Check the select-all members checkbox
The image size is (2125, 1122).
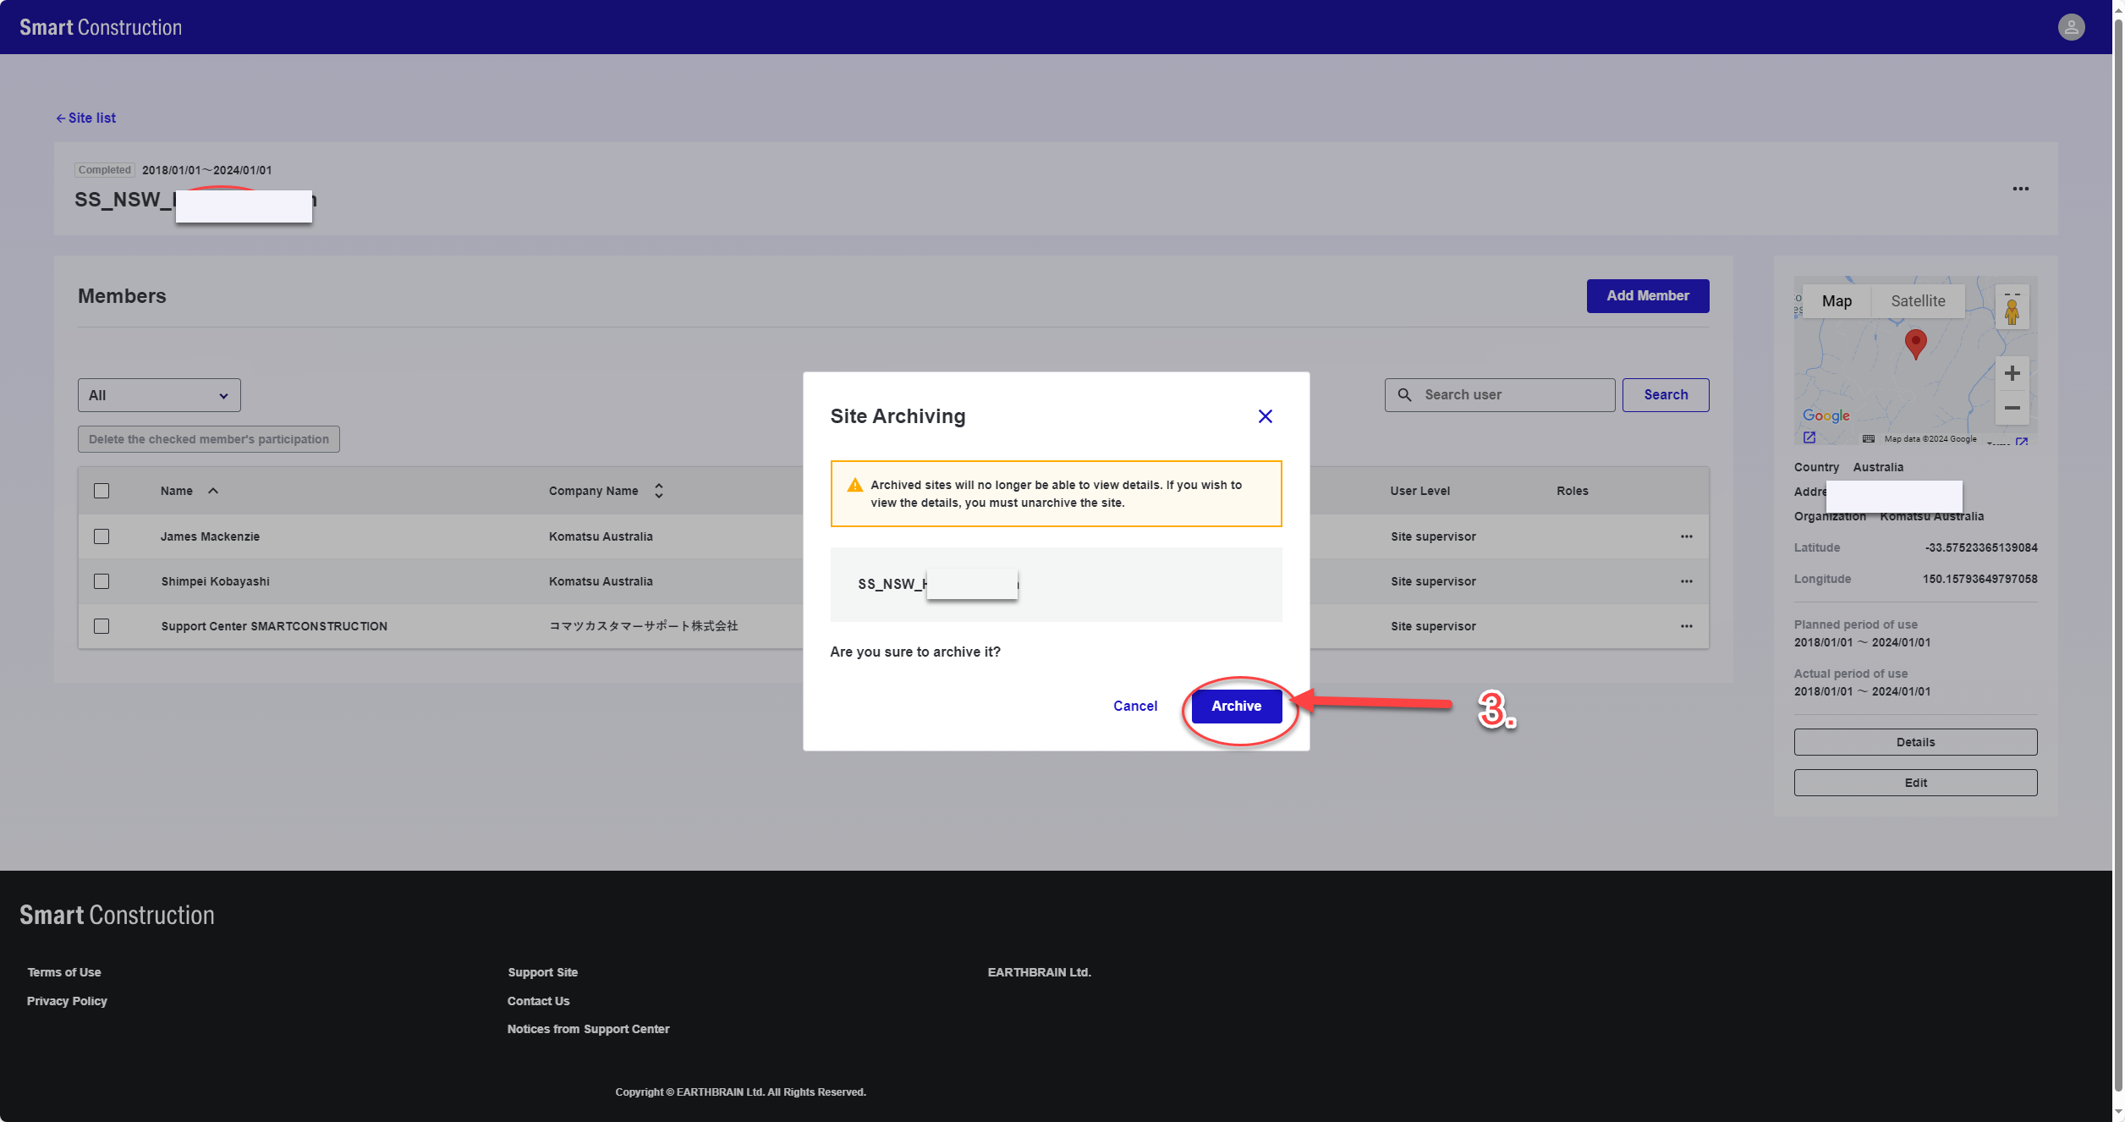click(x=102, y=491)
